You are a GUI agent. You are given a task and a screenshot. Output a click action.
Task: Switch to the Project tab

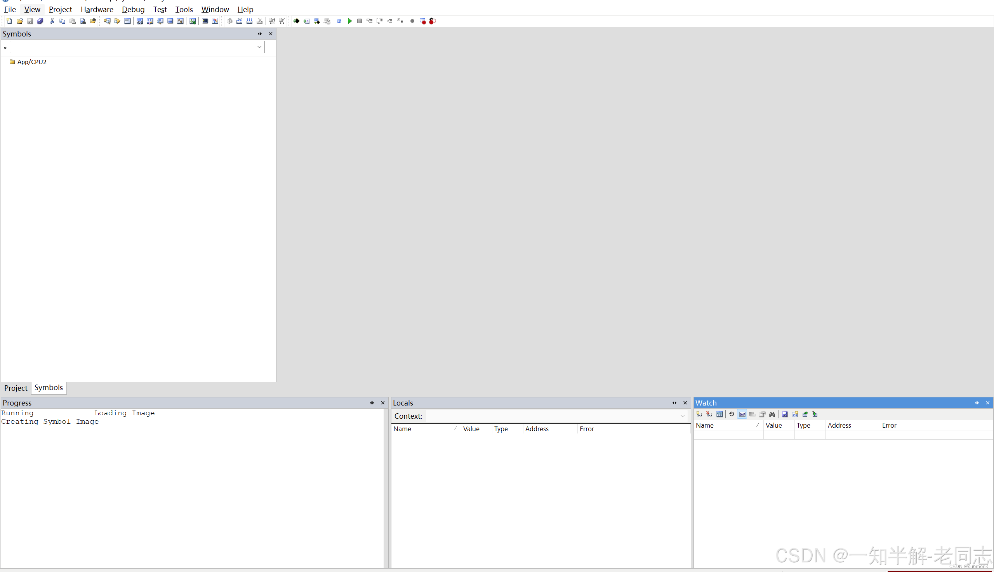[16, 388]
